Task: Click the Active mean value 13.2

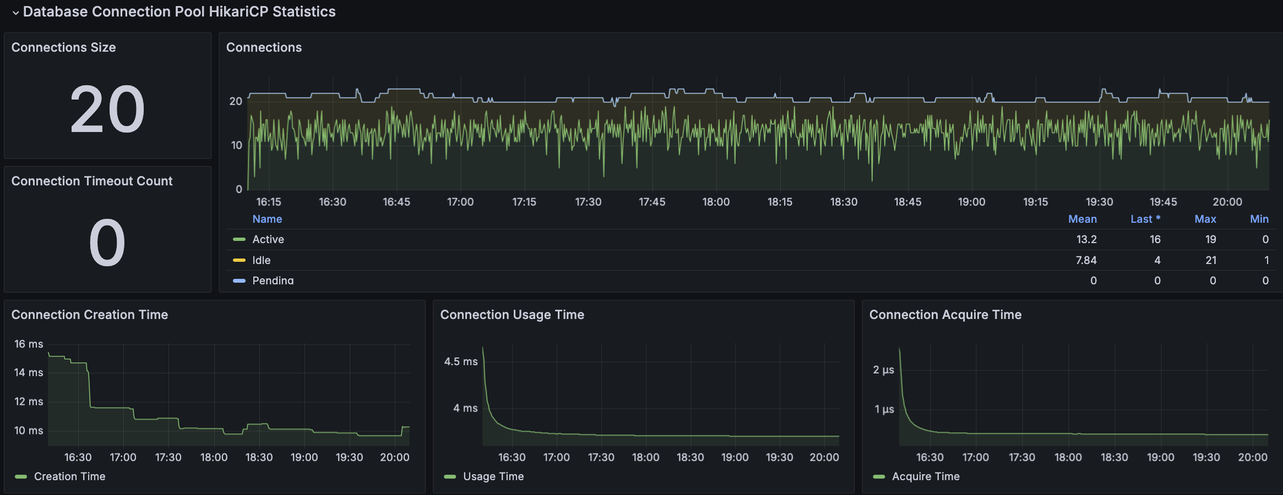Action: tap(1086, 239)
